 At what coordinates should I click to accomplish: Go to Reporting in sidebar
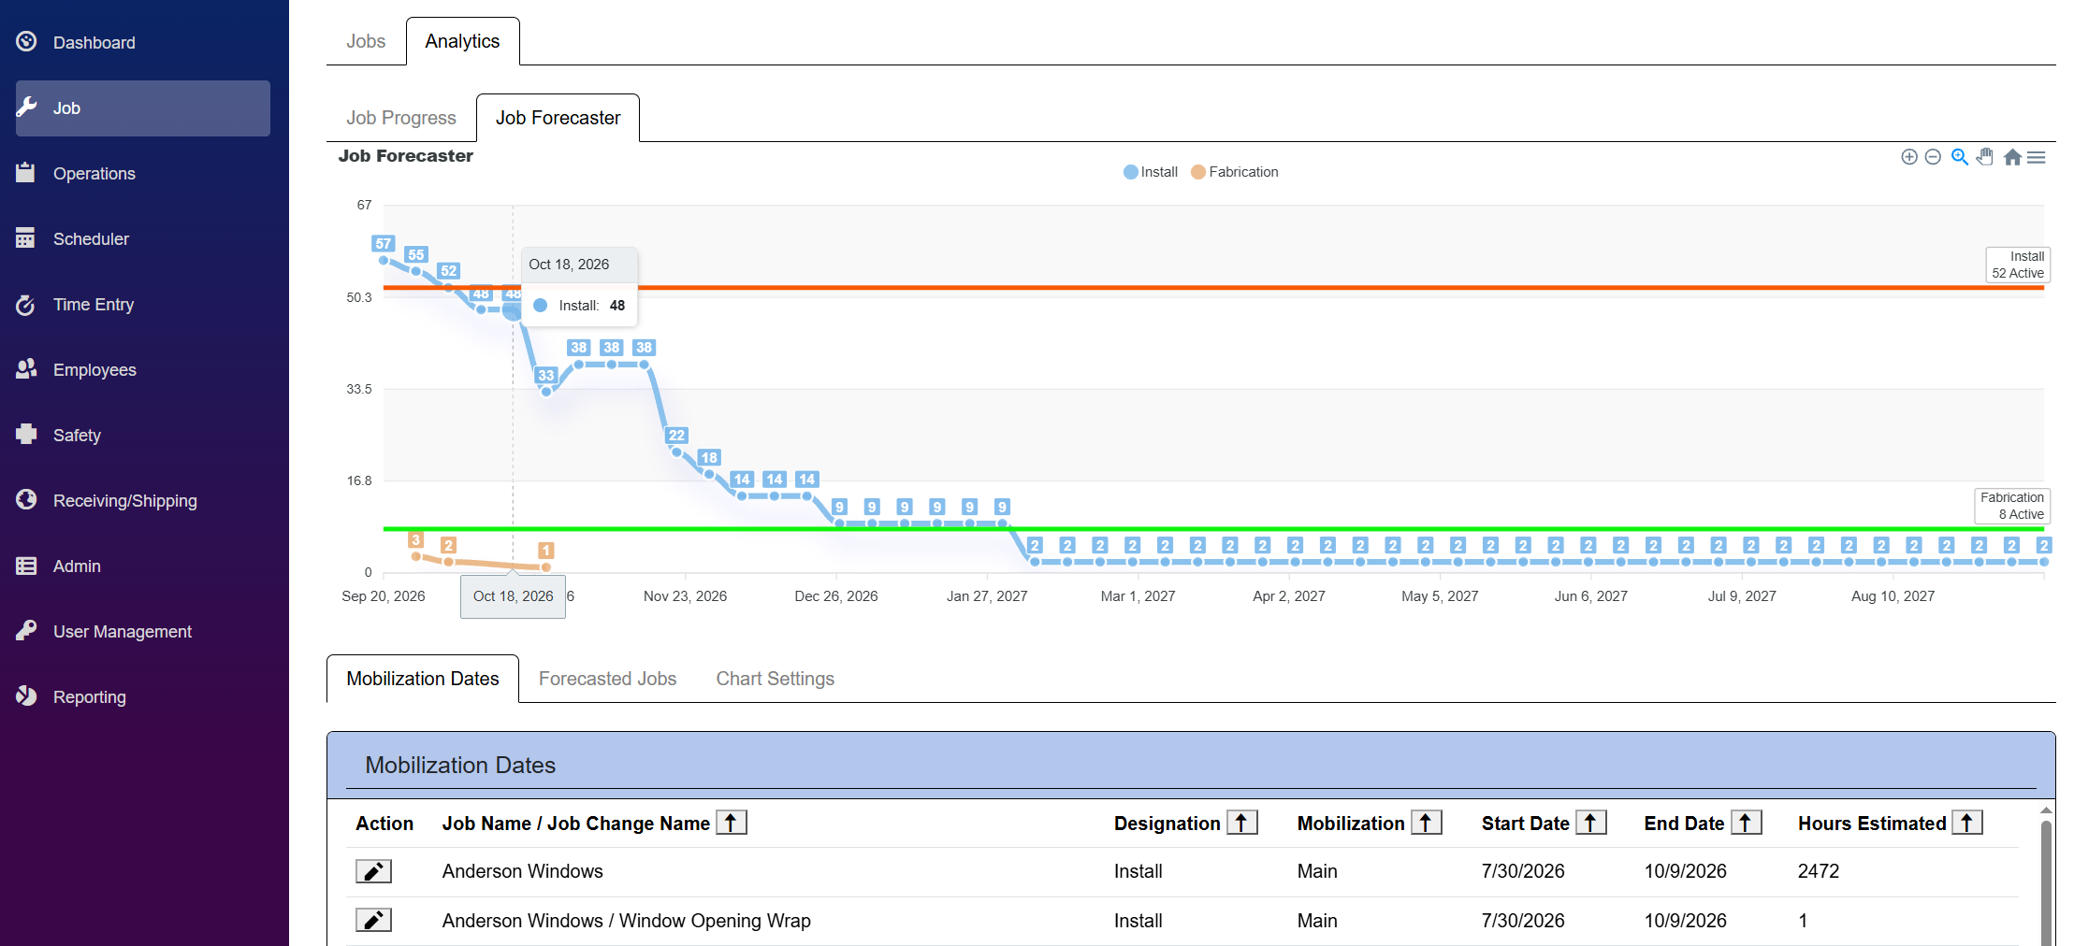pyautogui.click(x=90, y=697)
